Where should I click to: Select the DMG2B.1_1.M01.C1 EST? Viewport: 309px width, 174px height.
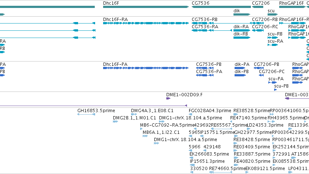click(x=115, y=122)
